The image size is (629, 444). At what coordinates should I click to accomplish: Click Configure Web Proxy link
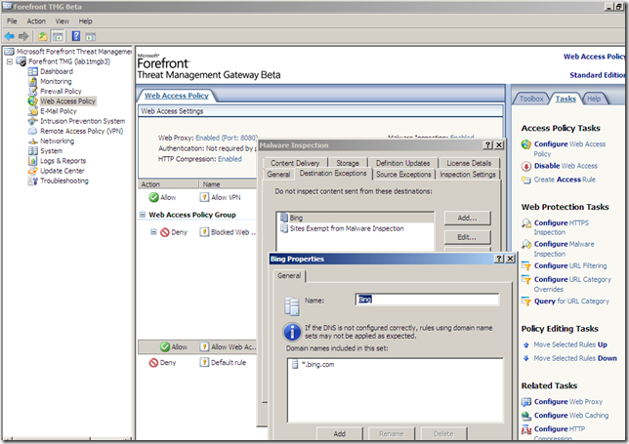(x=568, y=401)
